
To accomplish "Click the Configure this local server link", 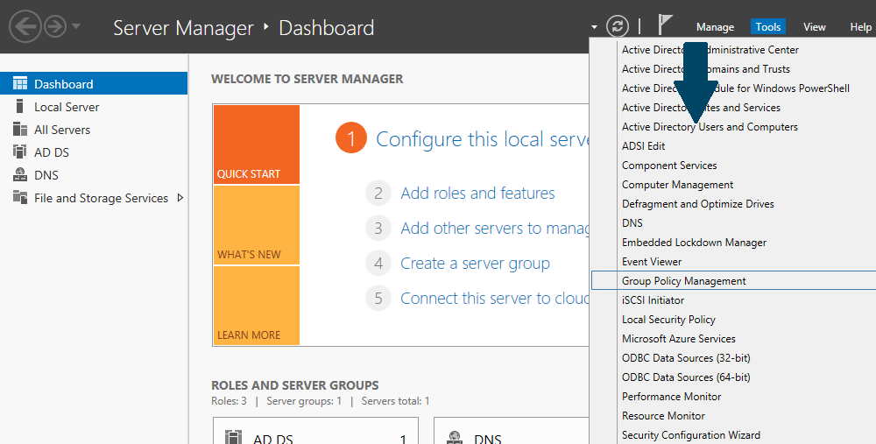I will [x=482, y=139].
